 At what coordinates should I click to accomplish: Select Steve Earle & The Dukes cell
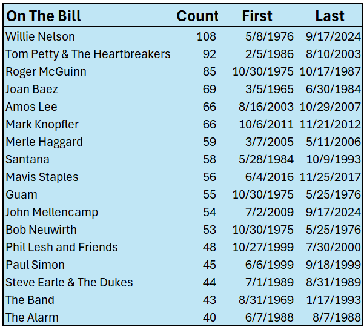(69, 282)
